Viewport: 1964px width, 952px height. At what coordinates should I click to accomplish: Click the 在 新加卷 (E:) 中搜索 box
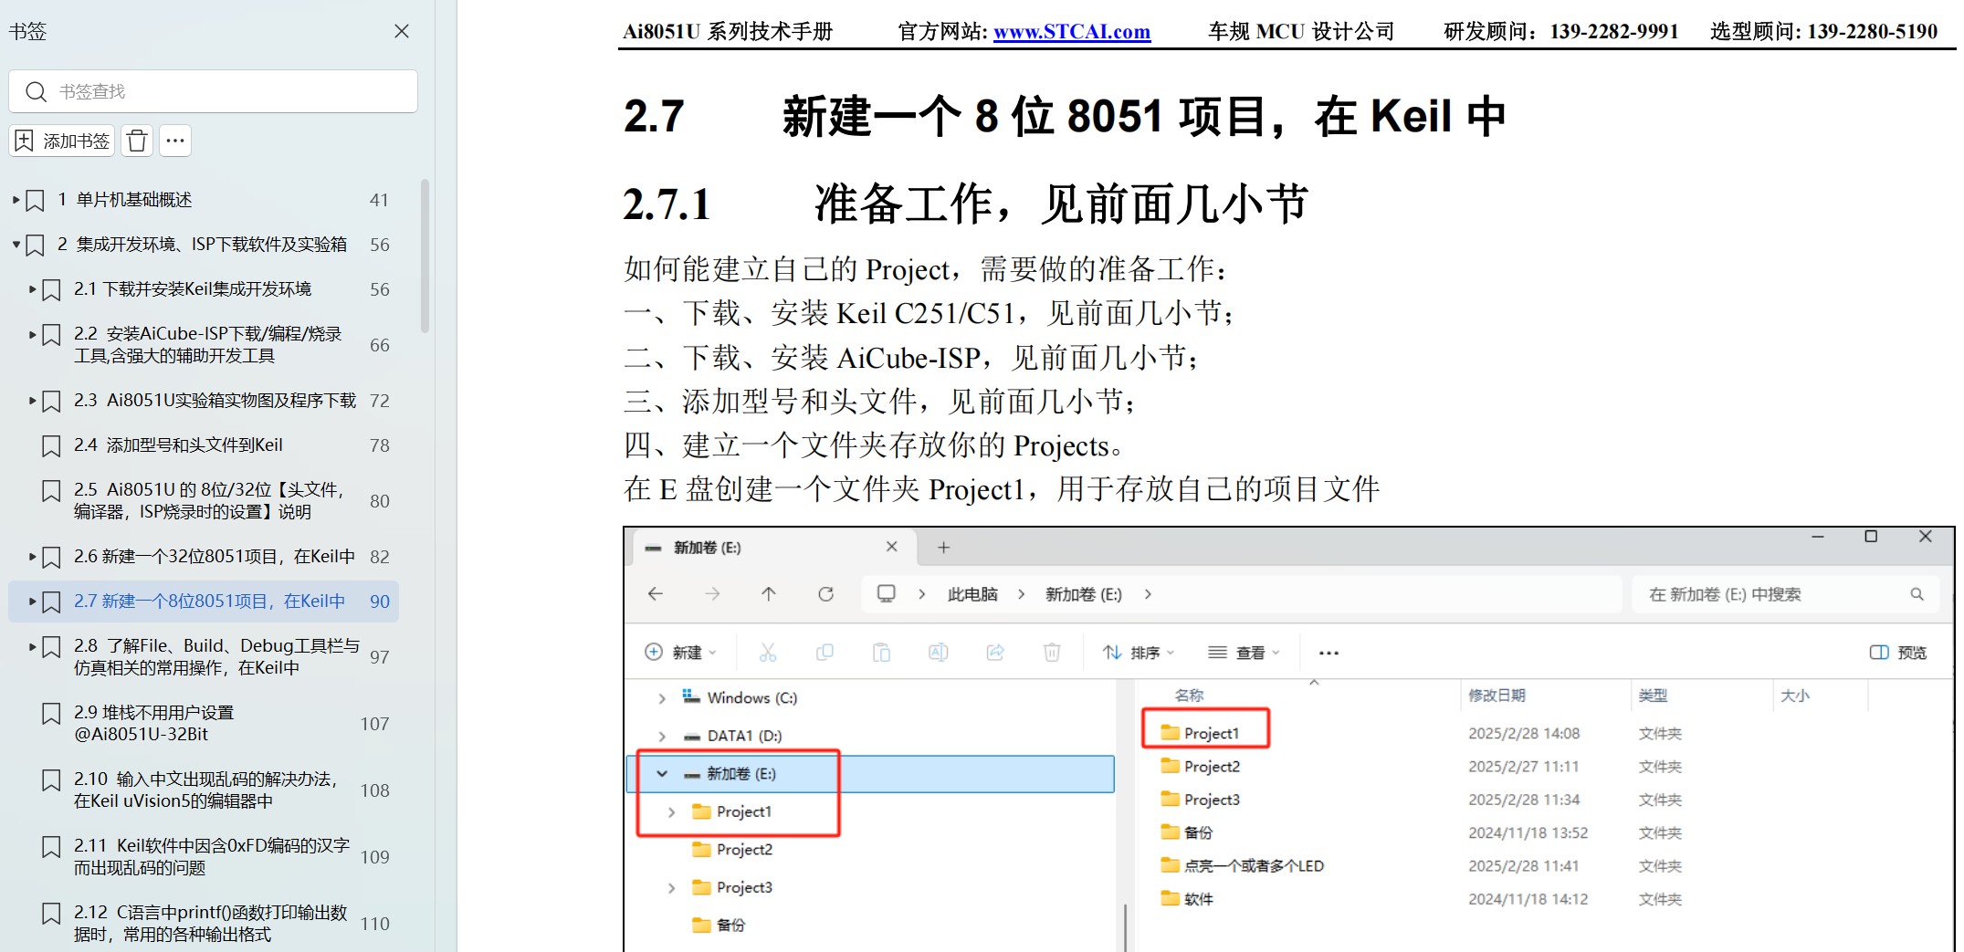point(1785,594)
